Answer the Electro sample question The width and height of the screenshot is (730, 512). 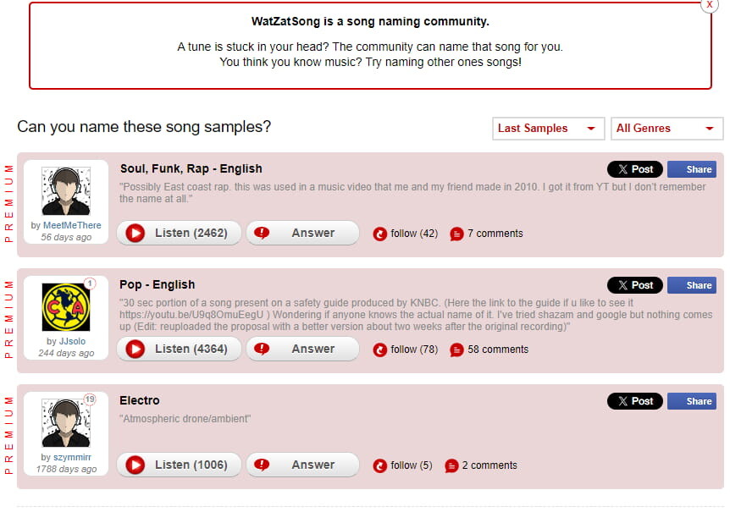[x=302, y=465]
